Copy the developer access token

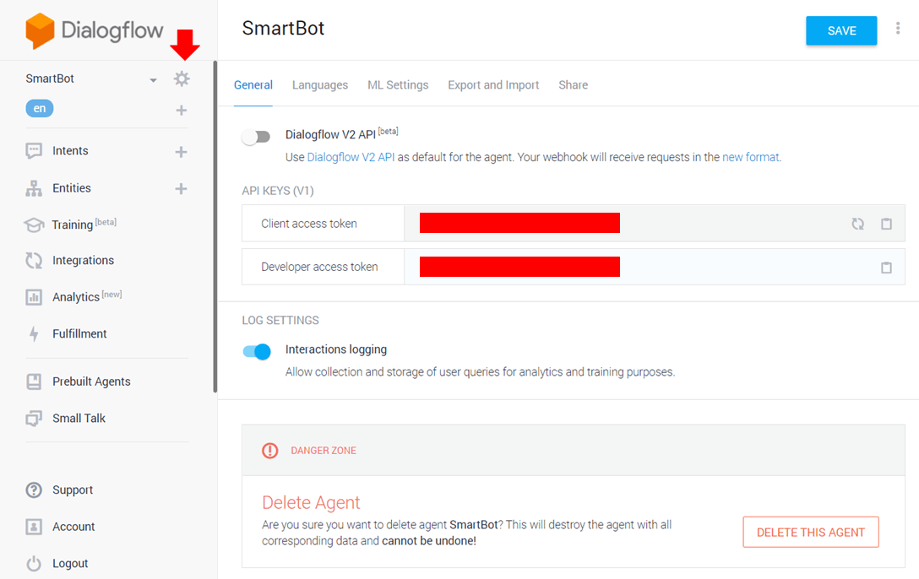pos(886,267)
